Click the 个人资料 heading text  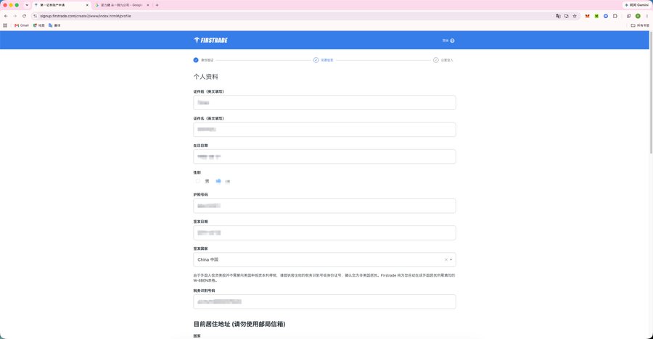coord(206,77)
